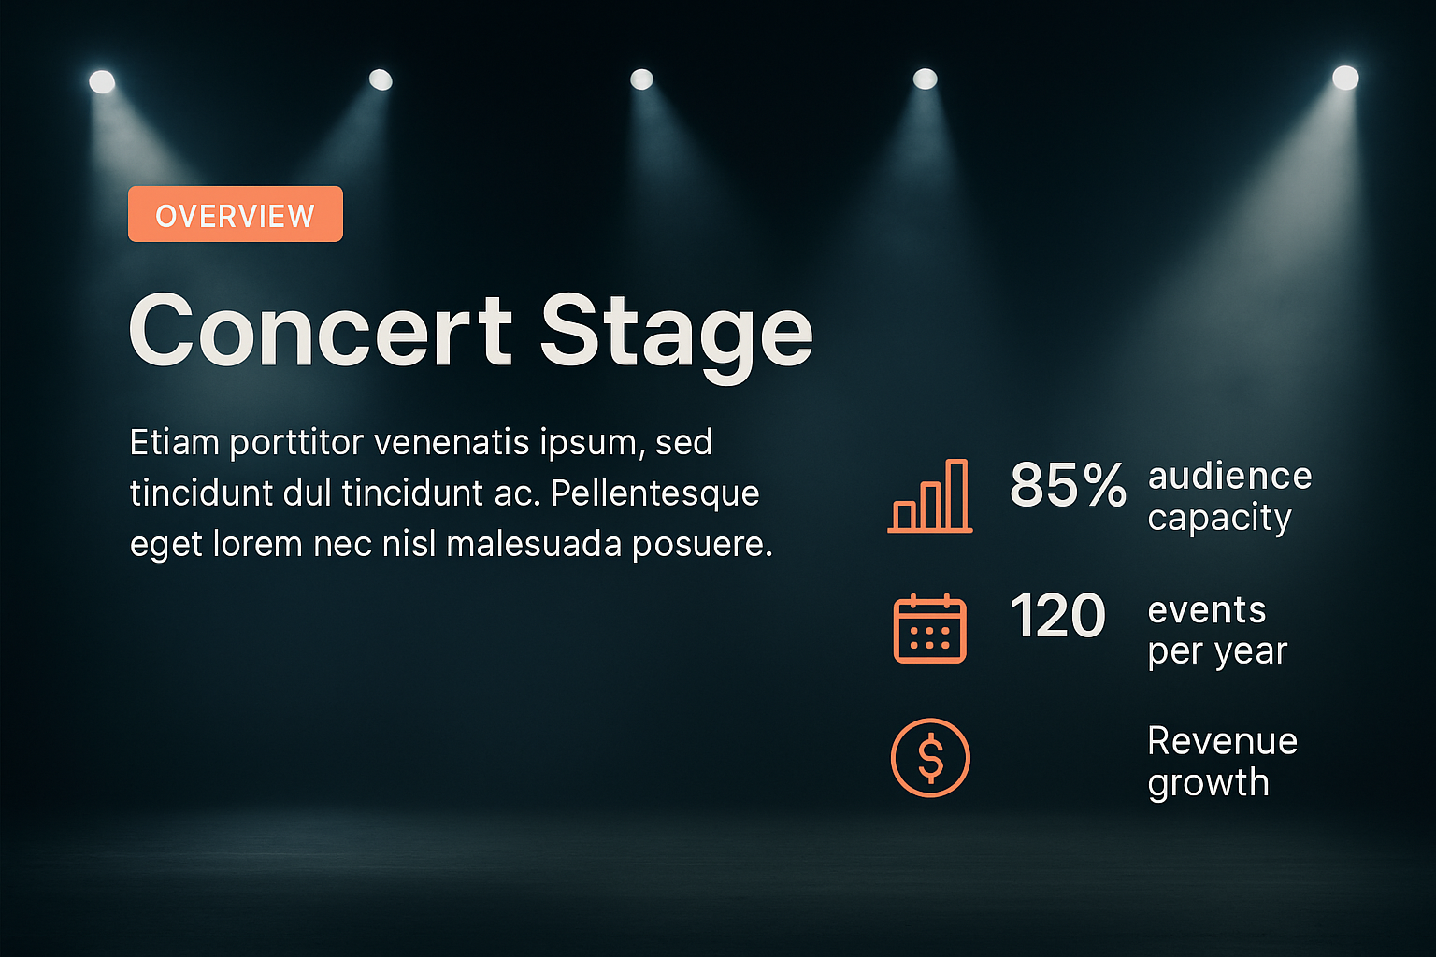Viewport: 1436px width, 957px height.
Task: Select the 85% statistic number
Action: (1068, 485)
